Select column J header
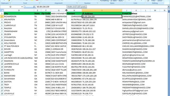Viewport: 170px width, 96px height. point(127,10)
